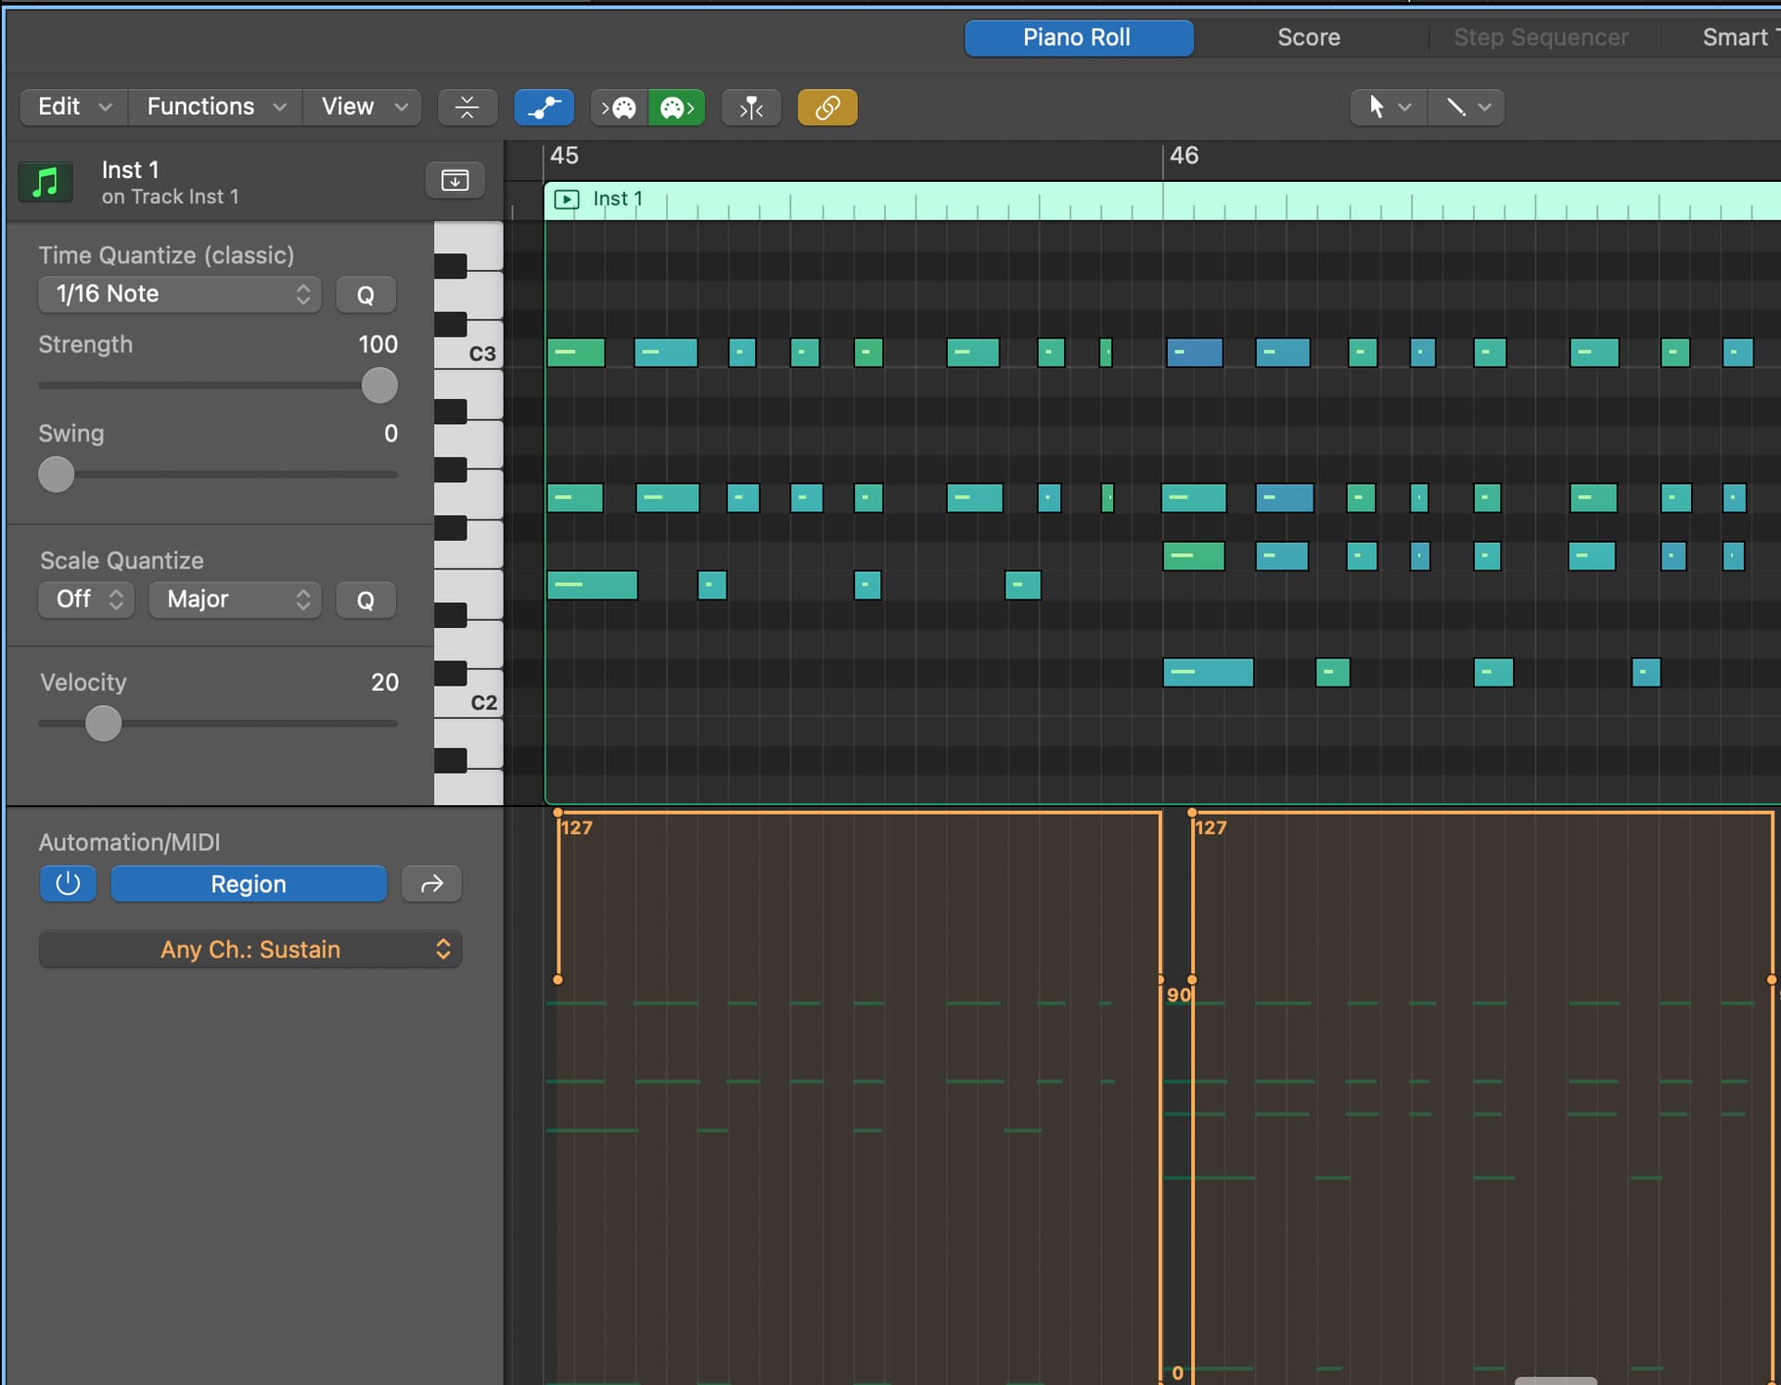Click the collapse mode icon in toolbar
The height and width of the screenshot is (1385, 1781).
point(467,108)
